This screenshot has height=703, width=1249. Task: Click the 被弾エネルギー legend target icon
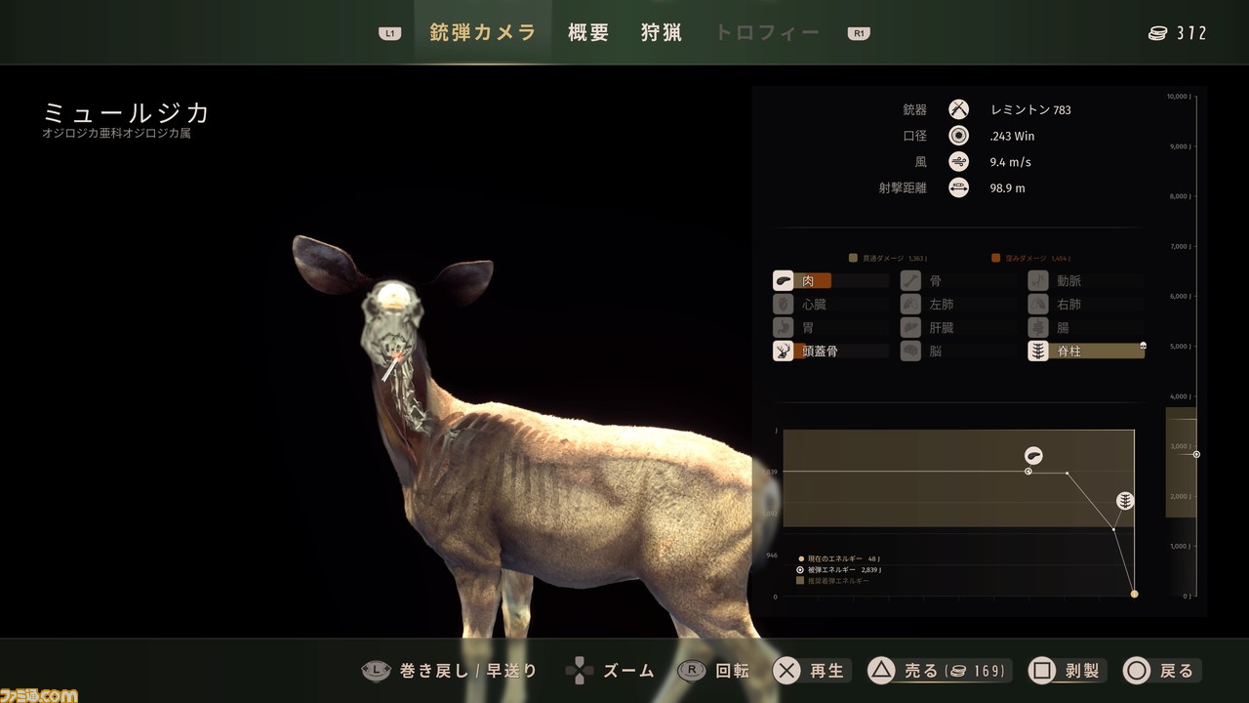(801, 569)
